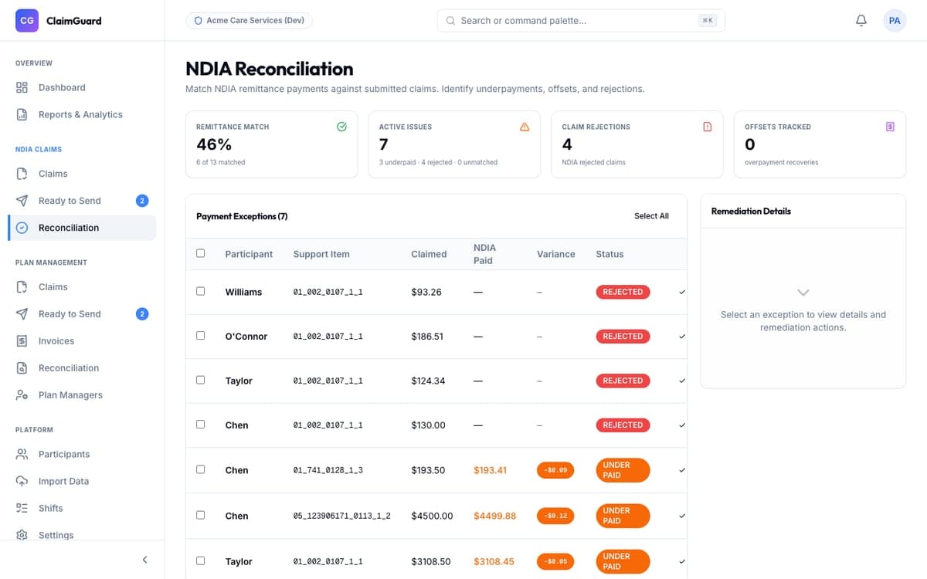This screenshot has height=579, width=927.
Task: Navigate to Participants
Action: pyautogui.click(x=82, y=454)
